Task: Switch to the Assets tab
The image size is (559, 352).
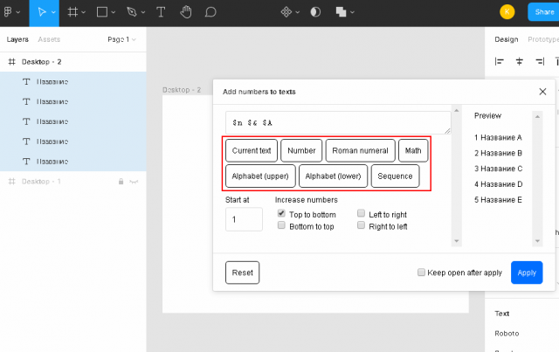Action: (x=49, y=39)
